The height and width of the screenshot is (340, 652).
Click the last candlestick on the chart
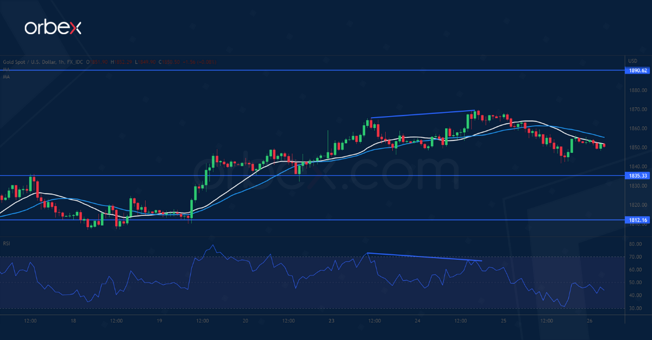tap(604, 145)
